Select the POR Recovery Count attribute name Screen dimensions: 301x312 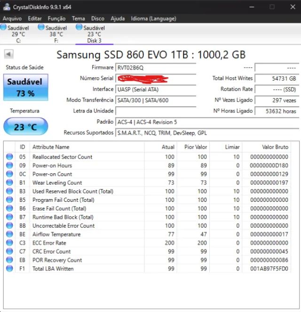click(x=57, y=260)
